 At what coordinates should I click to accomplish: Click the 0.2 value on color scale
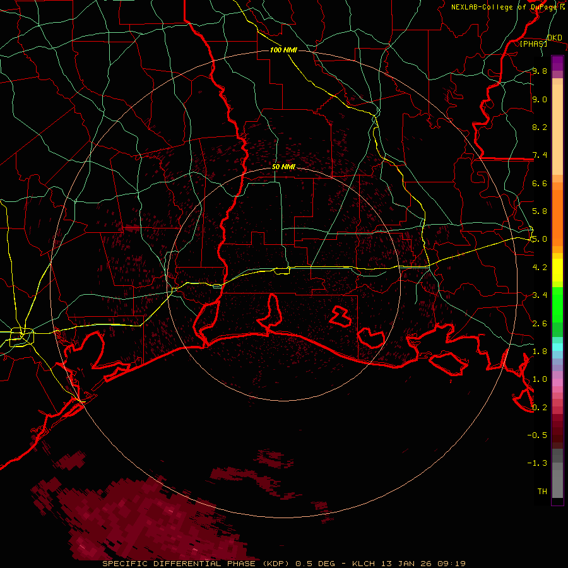coord(540,407)
